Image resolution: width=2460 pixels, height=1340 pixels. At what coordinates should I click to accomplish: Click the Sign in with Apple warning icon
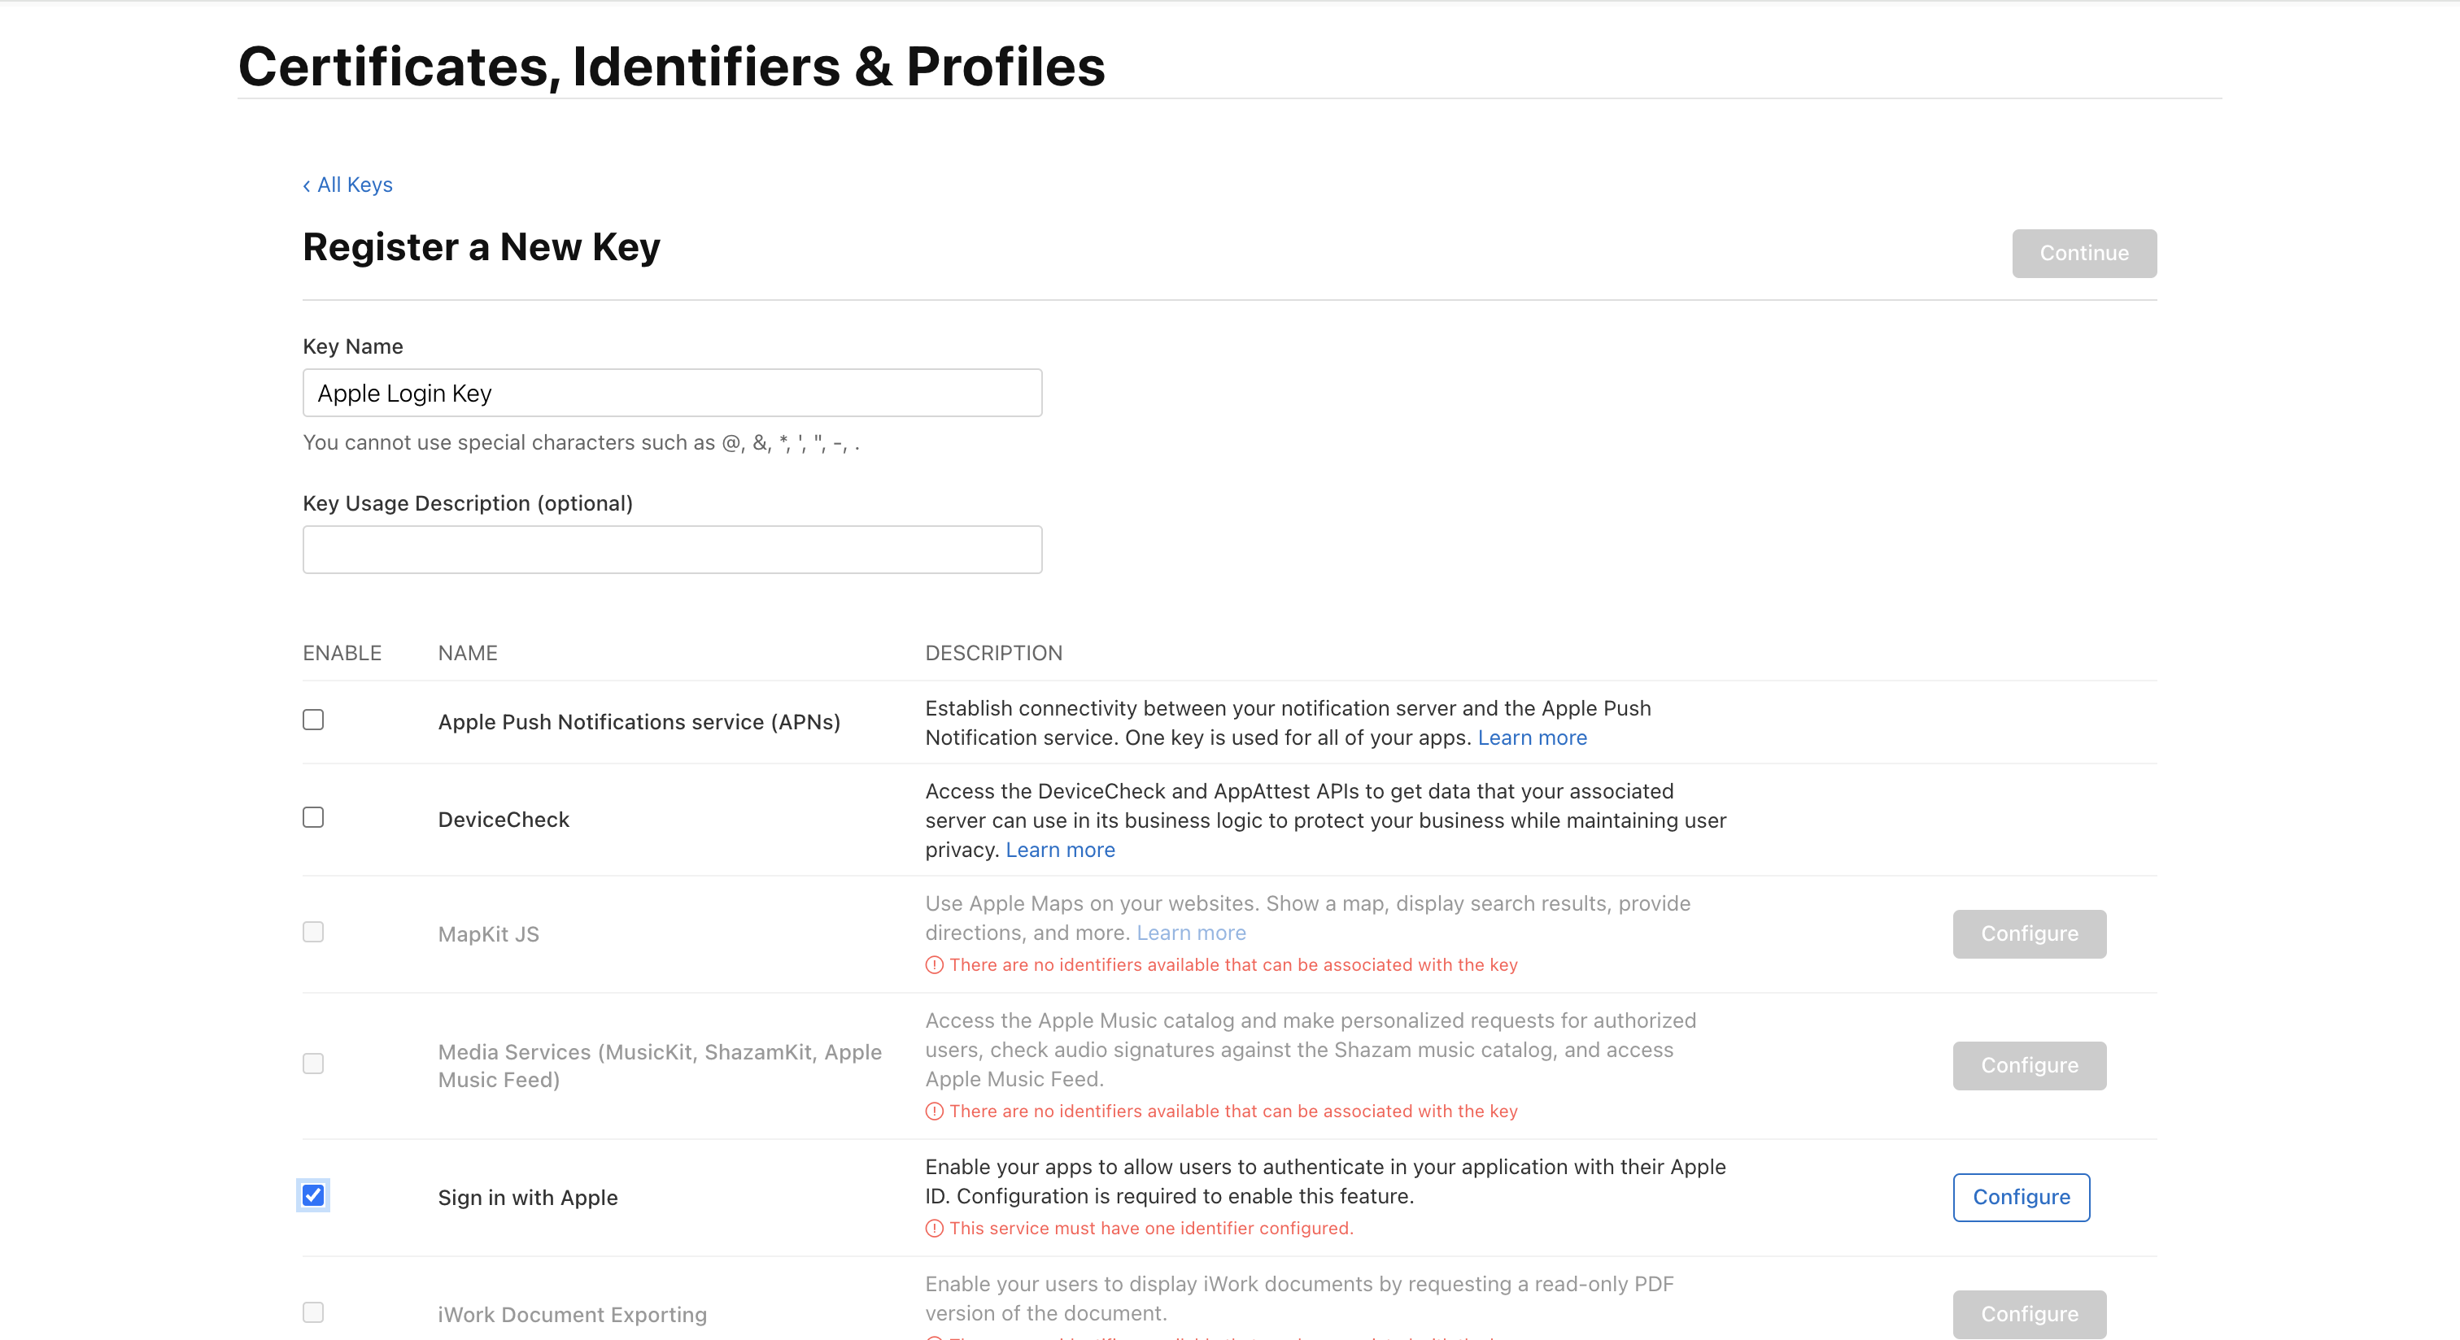click(x=934, y=1229)
